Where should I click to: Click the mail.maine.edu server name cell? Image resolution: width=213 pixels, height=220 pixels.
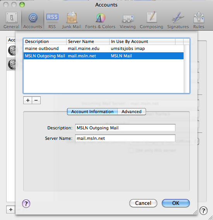click(84, 48)
